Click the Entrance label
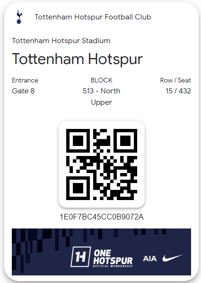This screenshot has height=283, width=201. [x=25, y=80]
